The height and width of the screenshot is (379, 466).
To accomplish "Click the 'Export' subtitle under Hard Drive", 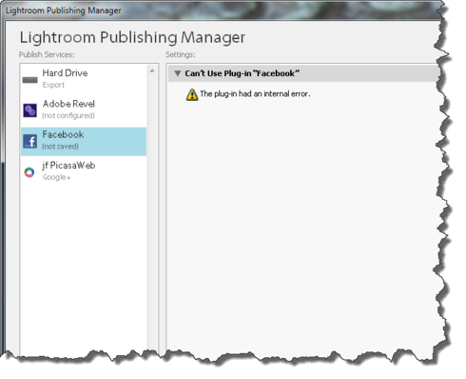I will [53, 85].
